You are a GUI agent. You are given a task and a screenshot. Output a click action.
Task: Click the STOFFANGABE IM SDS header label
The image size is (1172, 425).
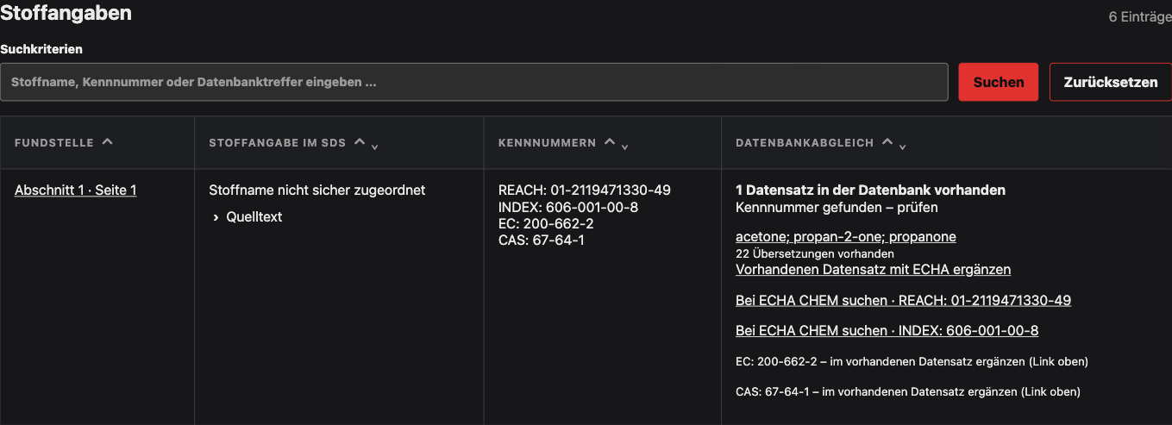point(278,143)
